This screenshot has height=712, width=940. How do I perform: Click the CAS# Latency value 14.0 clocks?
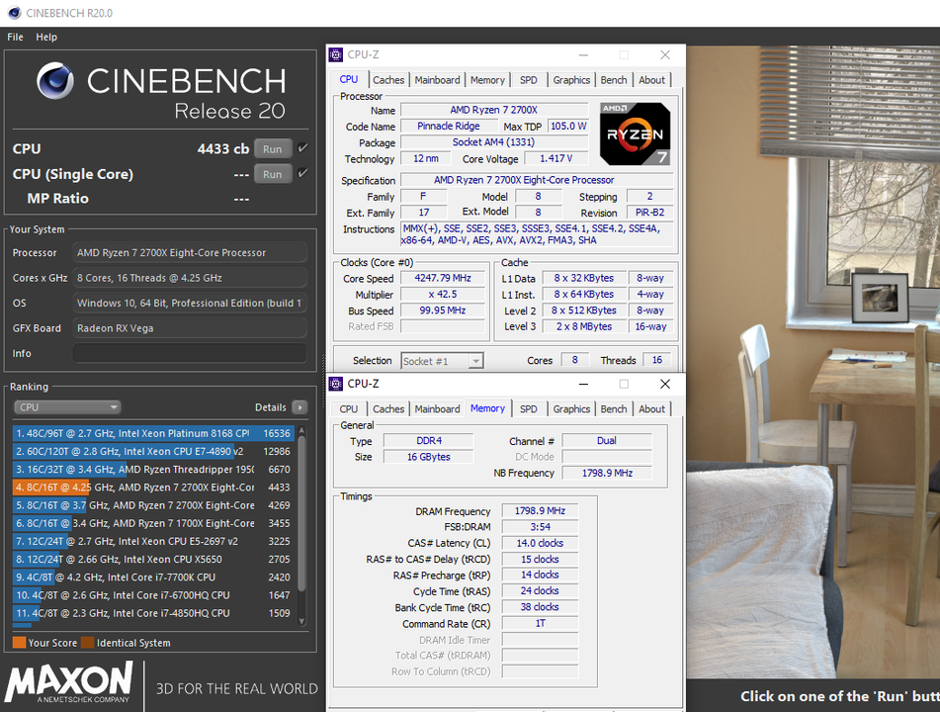540,543
